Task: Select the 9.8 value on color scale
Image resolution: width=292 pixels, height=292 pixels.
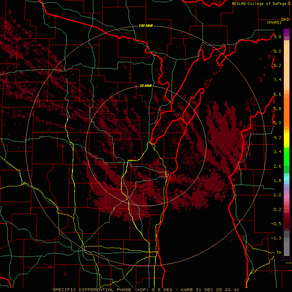Action: [277, 36]
